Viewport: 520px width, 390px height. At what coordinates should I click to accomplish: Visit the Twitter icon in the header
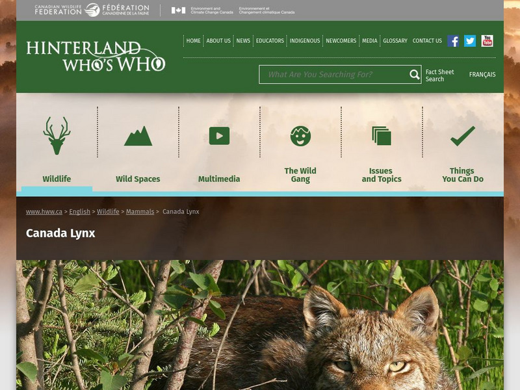(469, 40)
